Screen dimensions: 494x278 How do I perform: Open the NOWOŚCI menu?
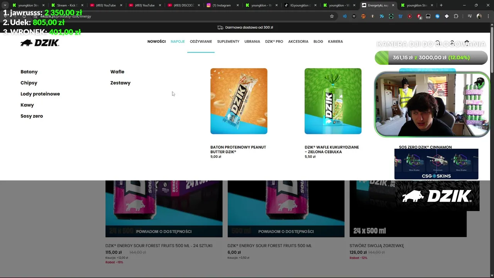point(156,41)
